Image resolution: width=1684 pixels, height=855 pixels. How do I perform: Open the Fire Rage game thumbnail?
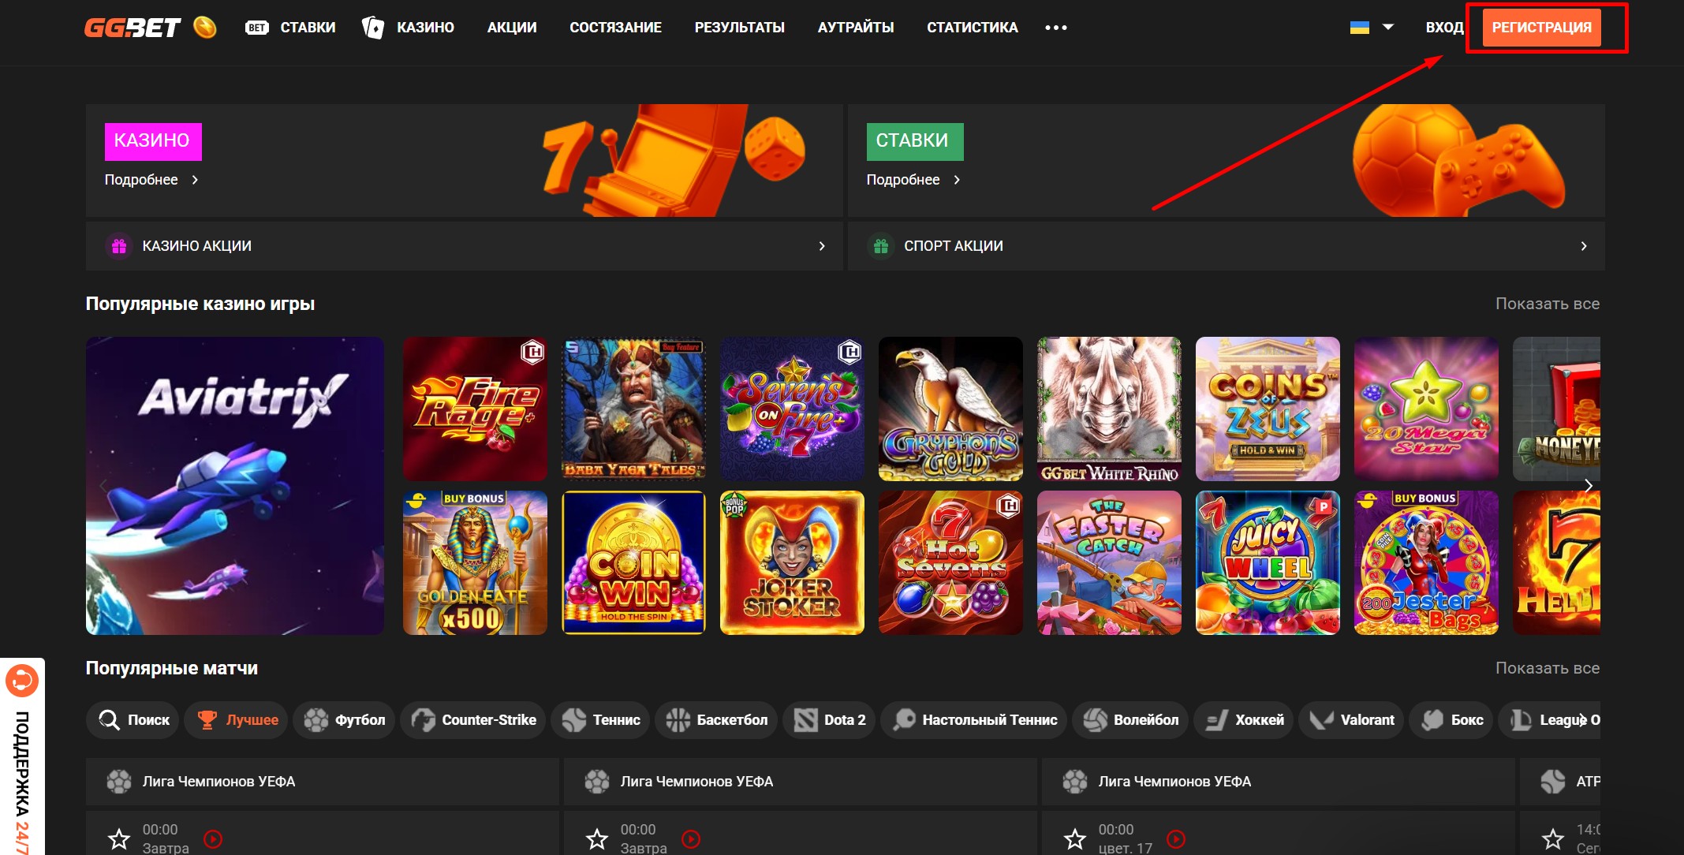[475, 409]
